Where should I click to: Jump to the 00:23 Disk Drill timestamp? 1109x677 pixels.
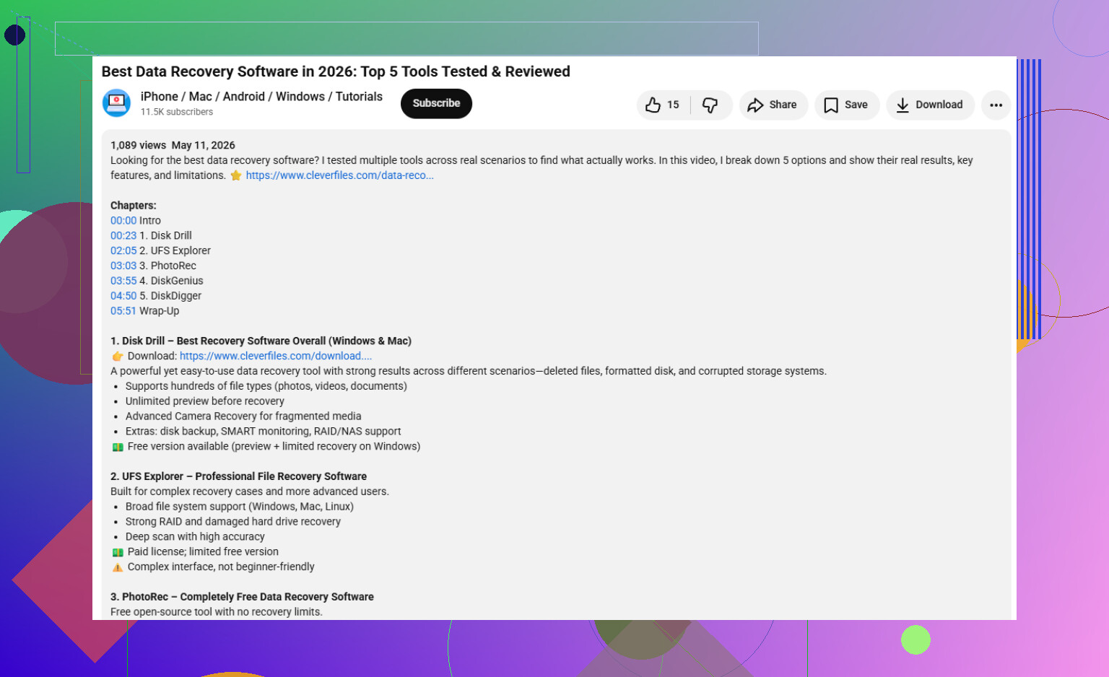pos(123,236)
